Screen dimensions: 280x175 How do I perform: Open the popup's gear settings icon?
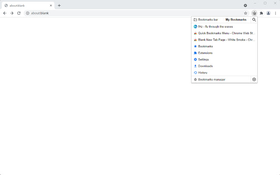(x=254, y=79)
